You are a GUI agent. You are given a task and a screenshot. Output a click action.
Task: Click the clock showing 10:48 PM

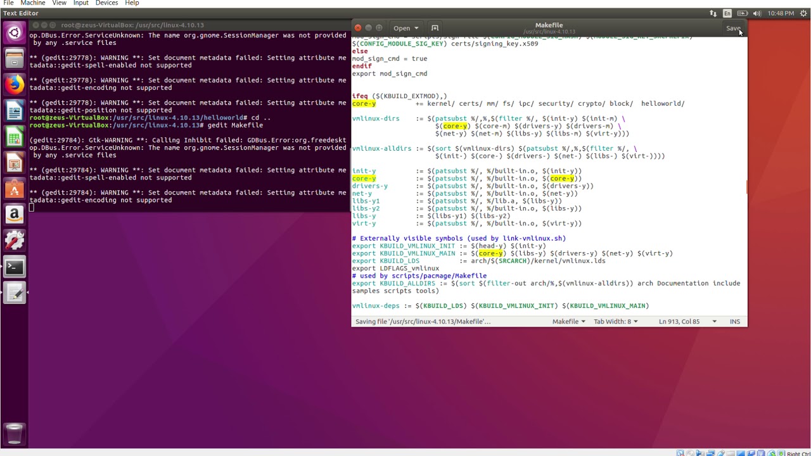point(780,13)
